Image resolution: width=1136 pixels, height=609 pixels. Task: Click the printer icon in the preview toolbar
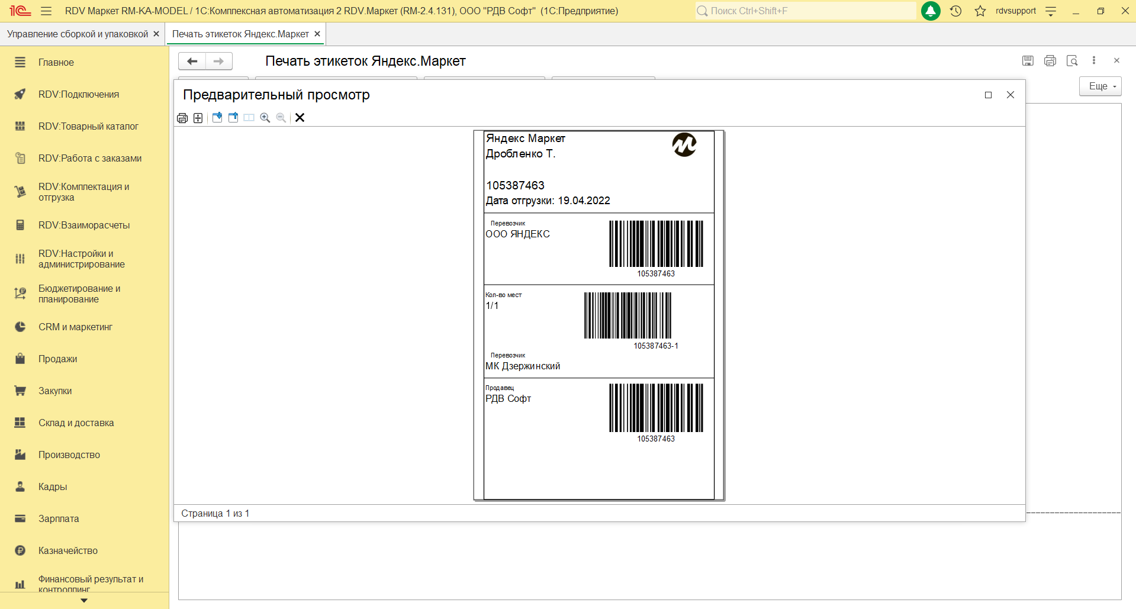point(182,118)
